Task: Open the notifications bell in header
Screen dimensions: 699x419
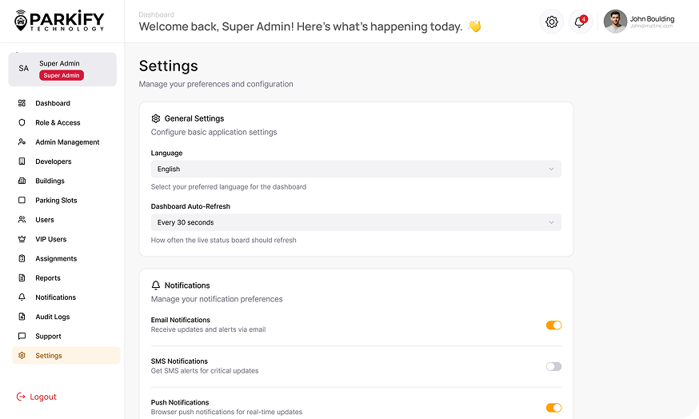Action: point(579,22)
